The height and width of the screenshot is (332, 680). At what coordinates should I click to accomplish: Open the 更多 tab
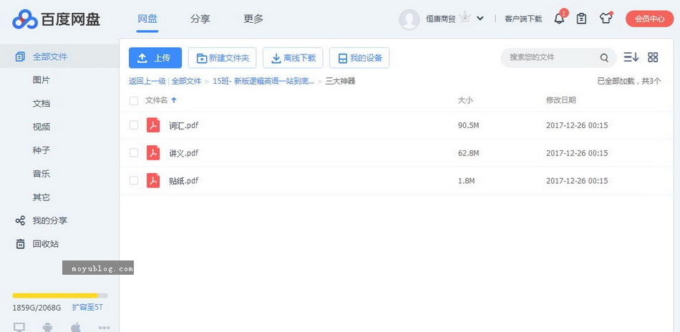point(253,19)
